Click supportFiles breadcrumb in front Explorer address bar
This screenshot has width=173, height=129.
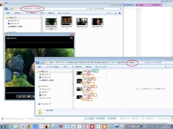point(121,62)
